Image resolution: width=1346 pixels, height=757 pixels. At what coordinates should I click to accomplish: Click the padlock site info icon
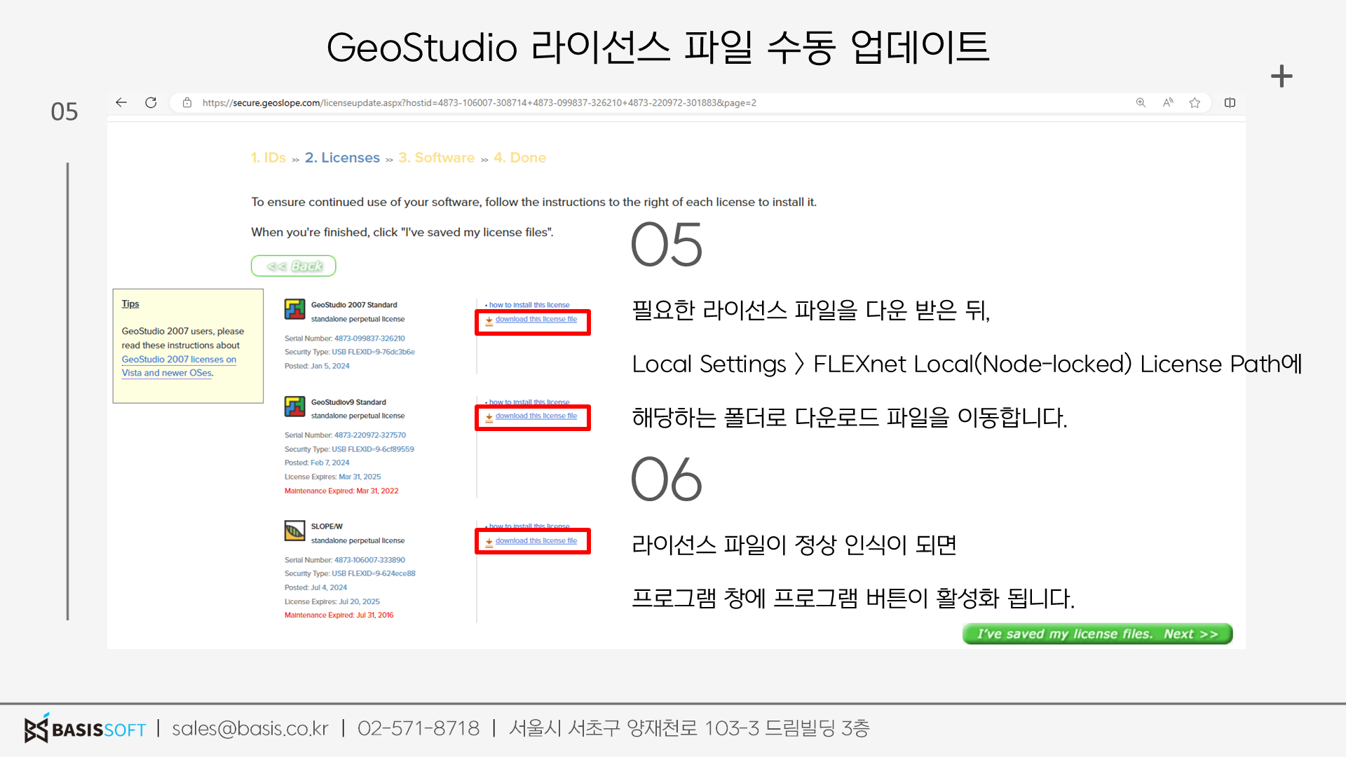tap(187, 102)
